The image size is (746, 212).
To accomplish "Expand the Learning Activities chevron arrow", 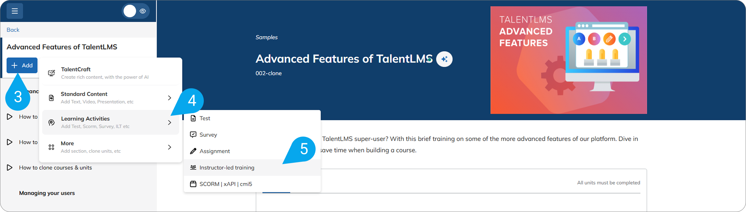I will pyautogui.click(x=169, y=123).
